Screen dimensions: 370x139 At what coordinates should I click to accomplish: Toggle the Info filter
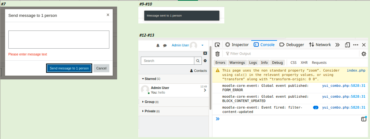click(x=264, y=63)
